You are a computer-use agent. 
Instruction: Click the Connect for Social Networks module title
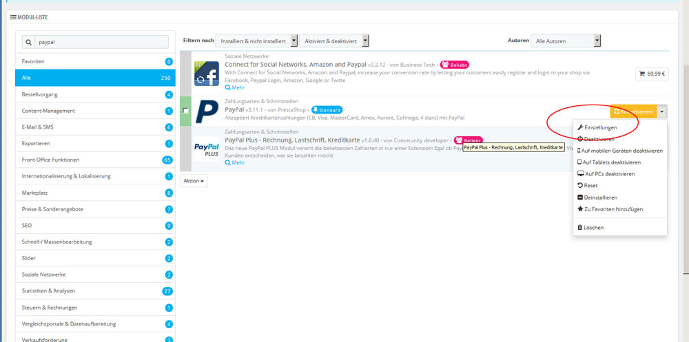point(296,65)
